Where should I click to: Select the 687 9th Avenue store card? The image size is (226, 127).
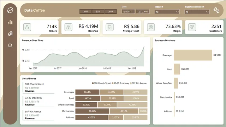[x=38, y=115]
